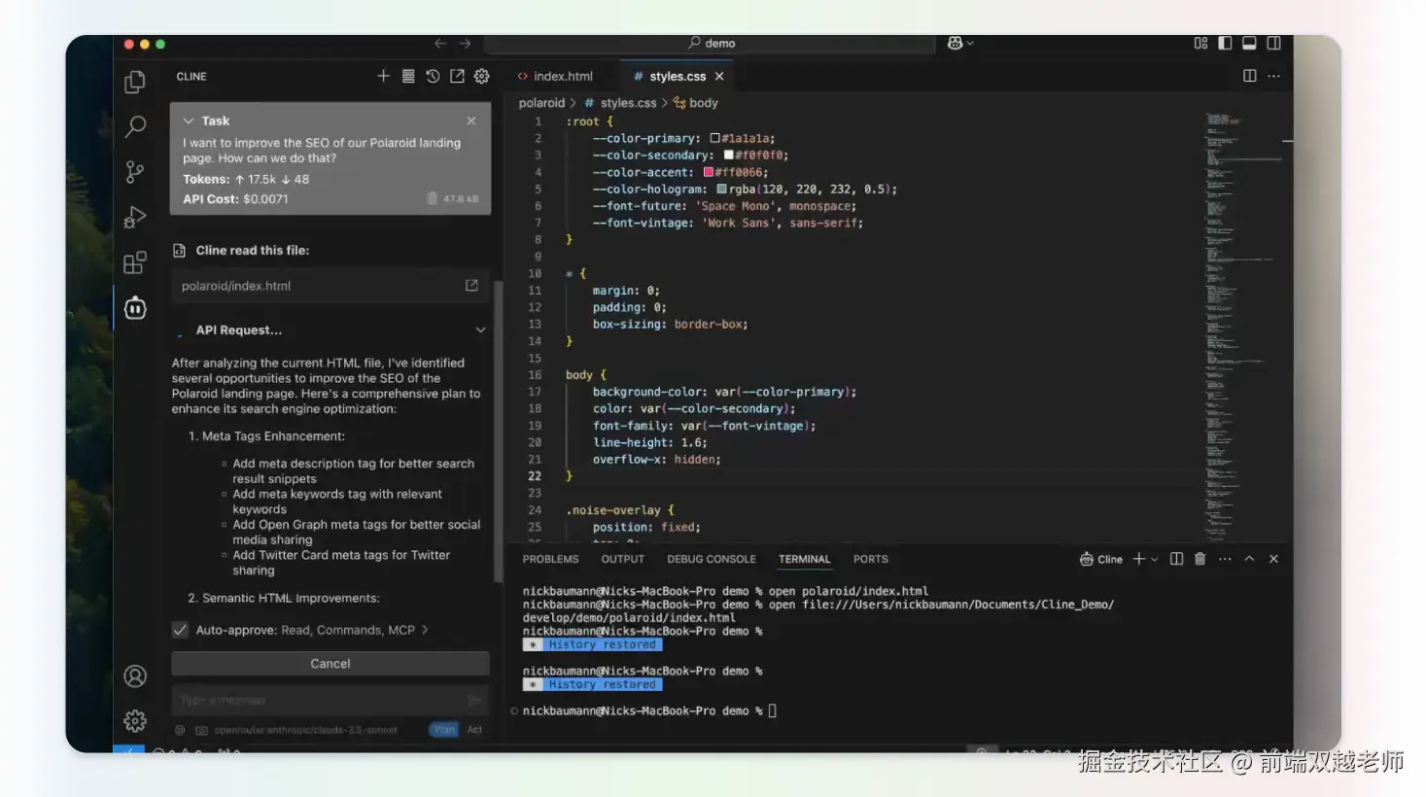The height and width of the screenshot is (797, 1426).
Task: Click the #1a1a1a color swatch
Action: (714, 138)
